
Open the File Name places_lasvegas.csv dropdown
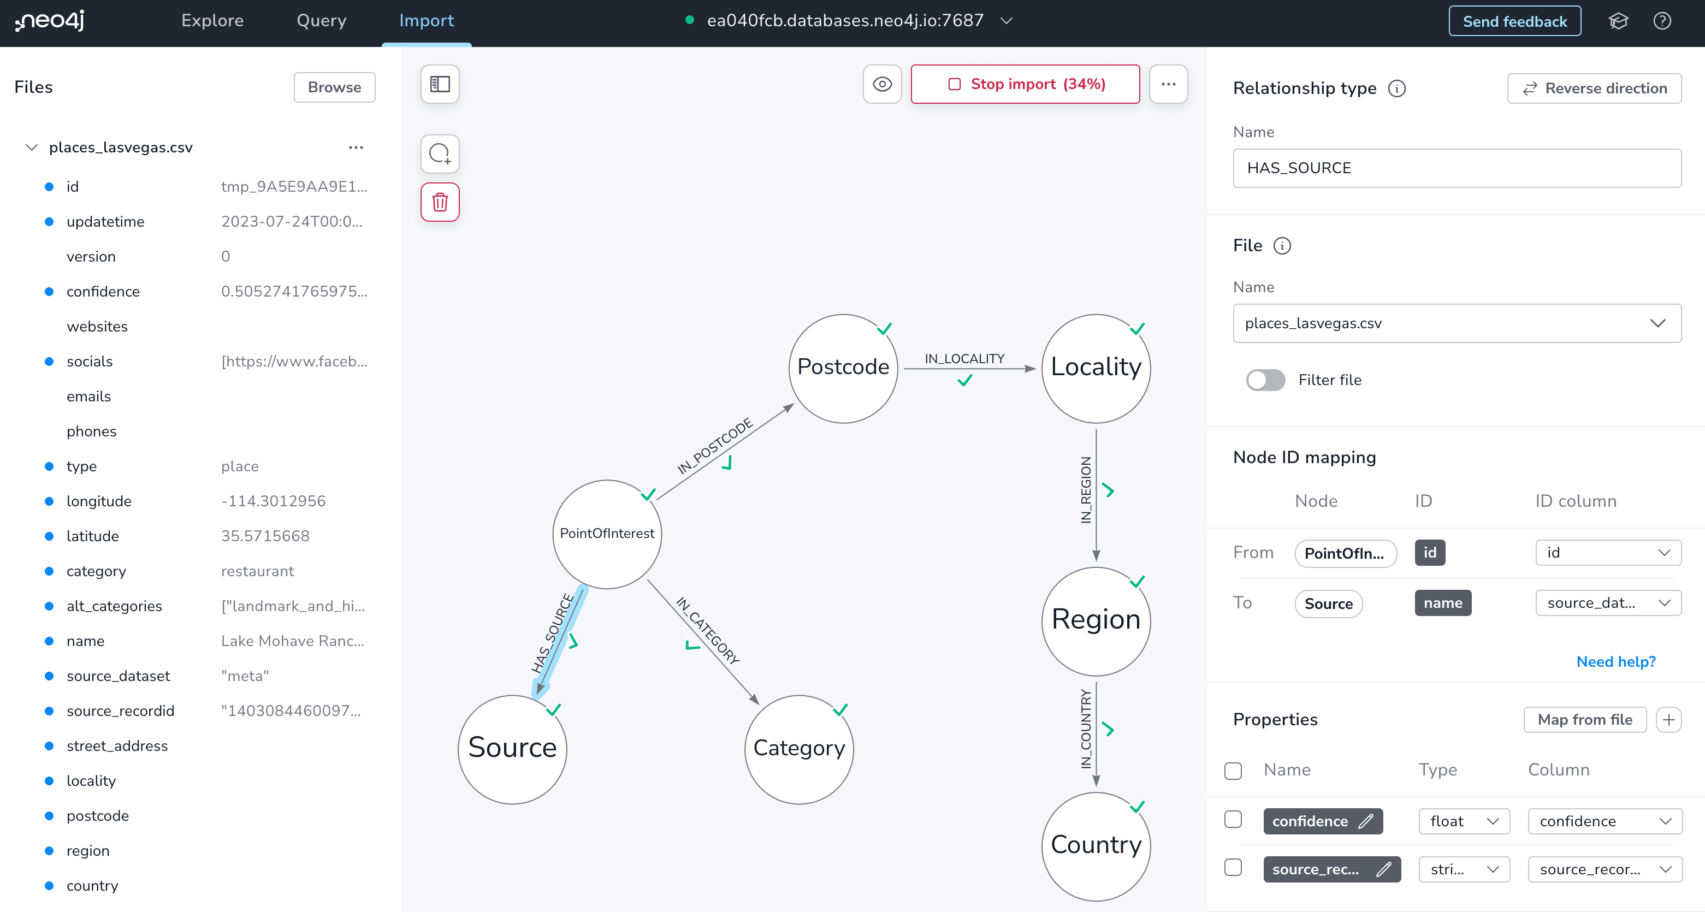point(1457,324)
